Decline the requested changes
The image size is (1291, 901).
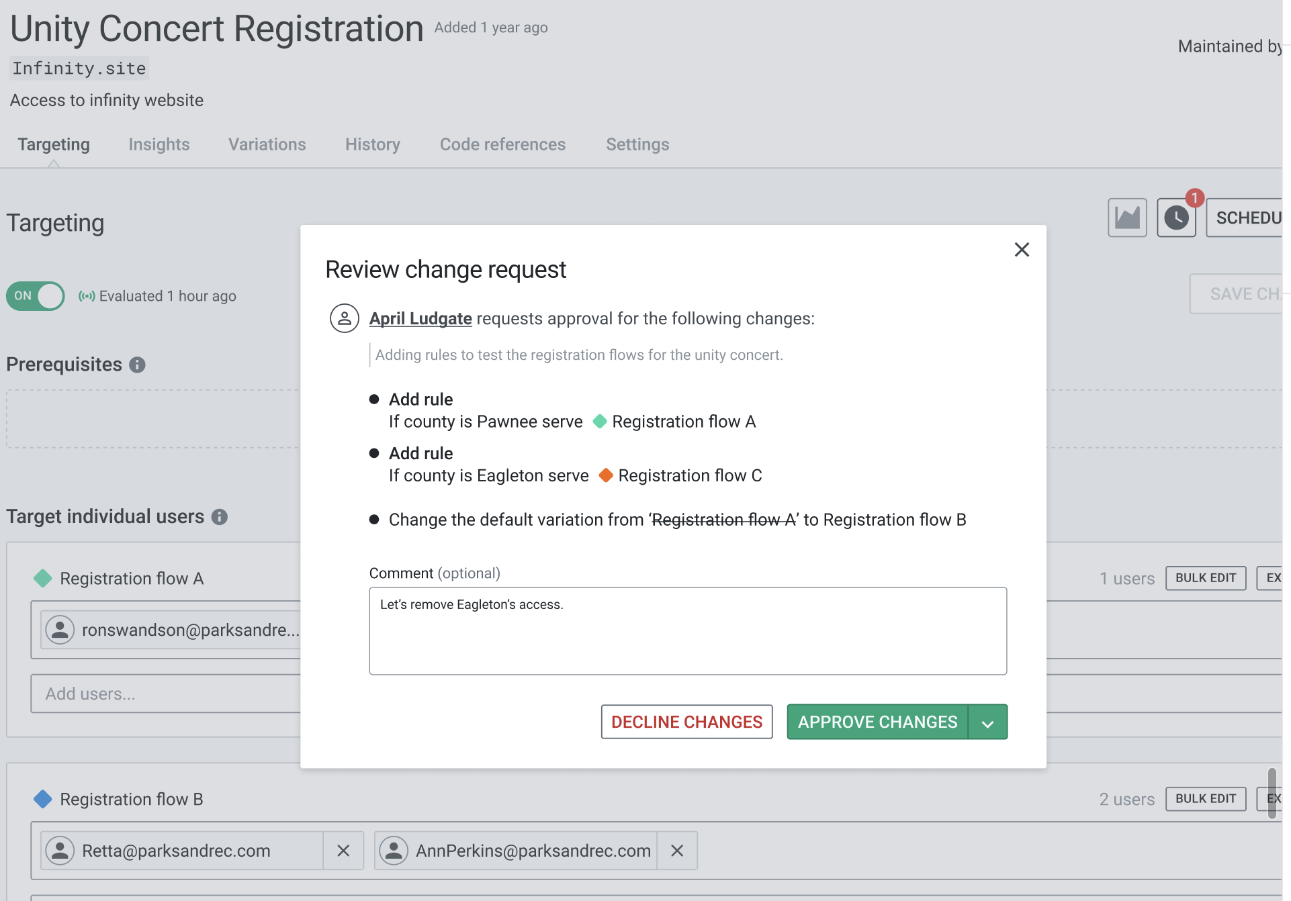[686, 722]
